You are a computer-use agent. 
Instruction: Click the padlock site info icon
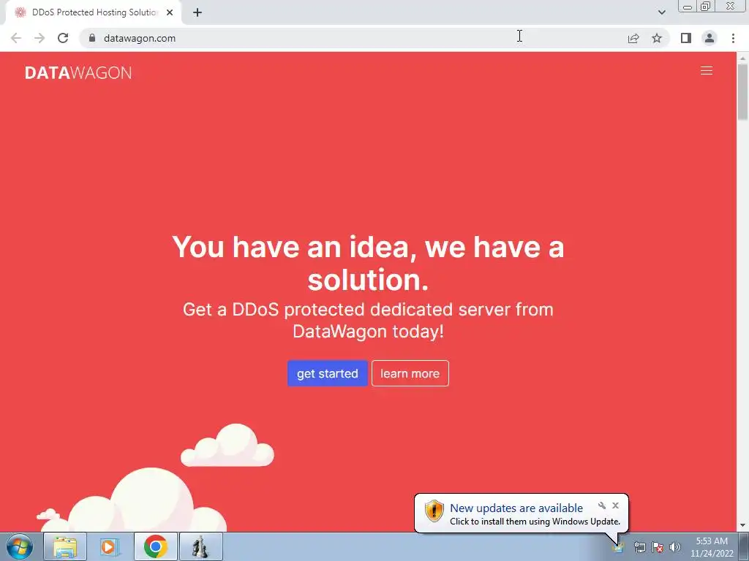click(x=92, y=38)
